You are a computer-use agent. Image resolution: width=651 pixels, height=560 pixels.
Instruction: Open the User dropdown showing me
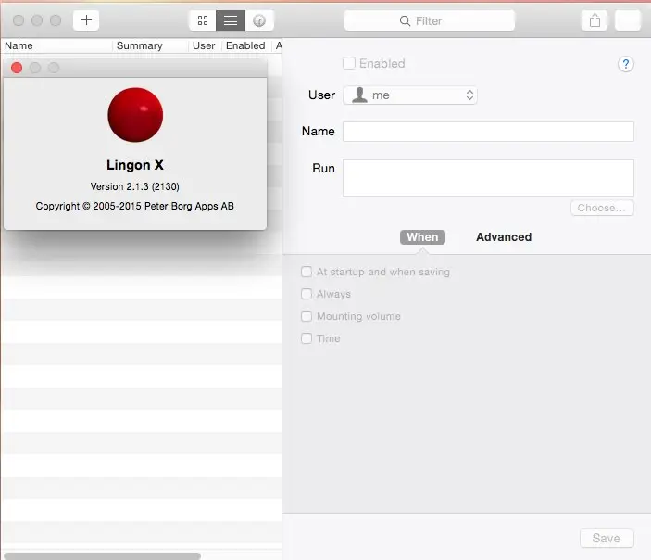tap(410, 95)
